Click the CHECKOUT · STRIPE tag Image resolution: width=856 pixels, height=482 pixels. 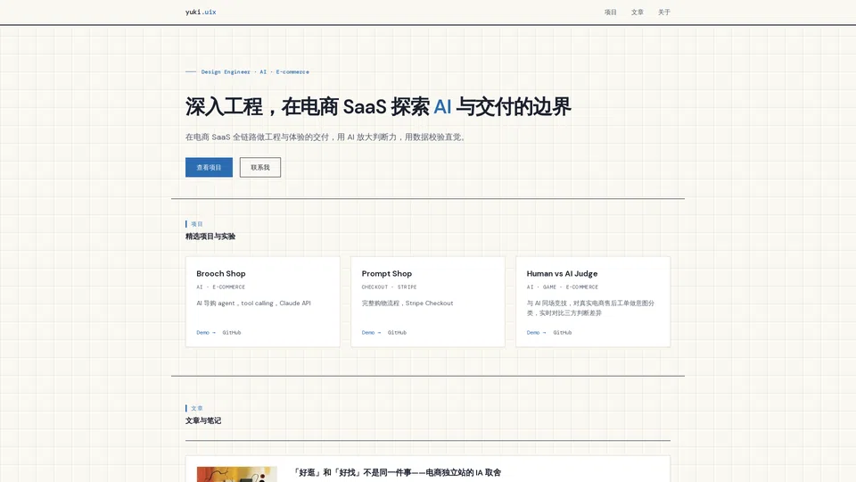pyautogui.click(x=389, y=287)
